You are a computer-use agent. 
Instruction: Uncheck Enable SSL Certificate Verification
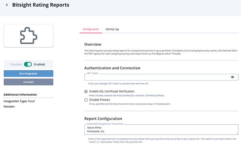click(86, 91)
